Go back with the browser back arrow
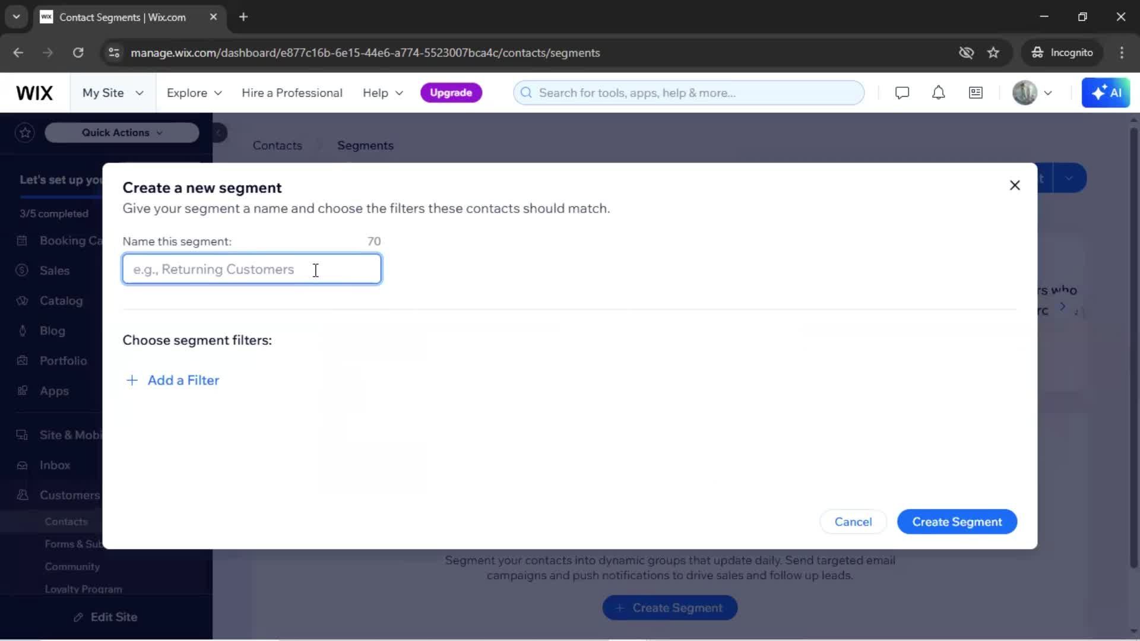1140x641 pixels. click(x=18, y=52)
